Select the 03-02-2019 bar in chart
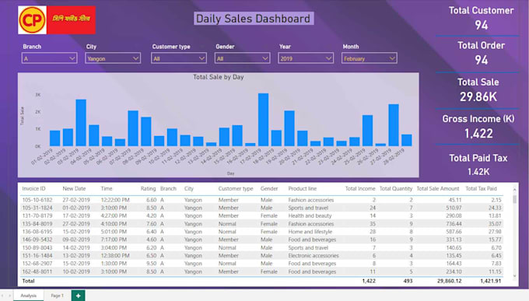The height and width of the screenshot is (301, 529). [x=81, y=123]
